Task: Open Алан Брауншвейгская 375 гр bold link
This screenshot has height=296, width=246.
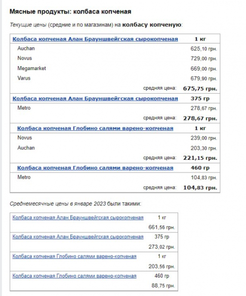Action: pos(95,99)
